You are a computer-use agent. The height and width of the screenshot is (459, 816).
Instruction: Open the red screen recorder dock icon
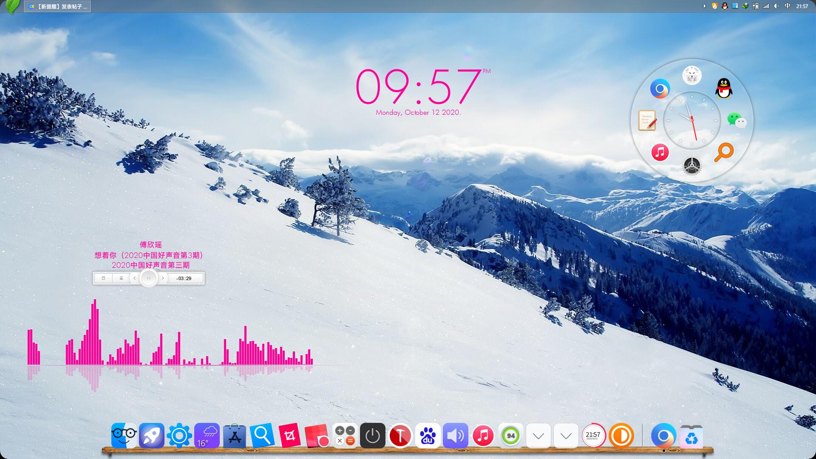317,436
